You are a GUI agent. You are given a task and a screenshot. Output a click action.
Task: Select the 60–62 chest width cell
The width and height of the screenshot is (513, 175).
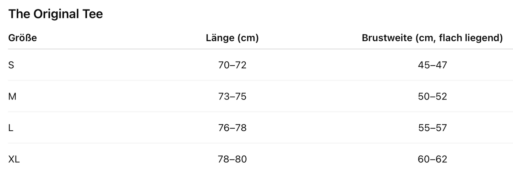click(x=432, y=159)
